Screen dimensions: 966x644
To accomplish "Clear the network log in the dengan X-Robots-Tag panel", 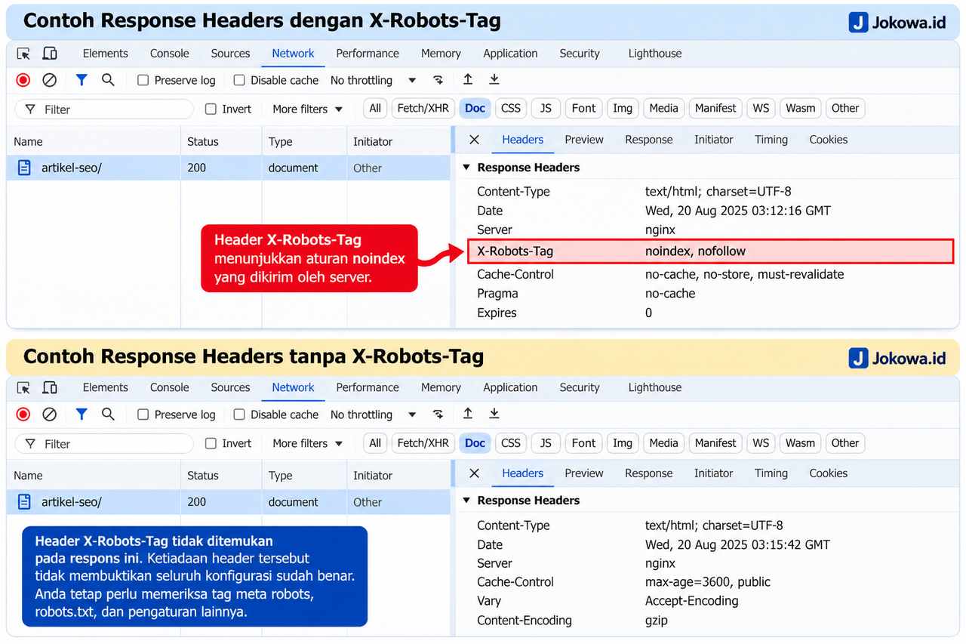I will (50, 80).
